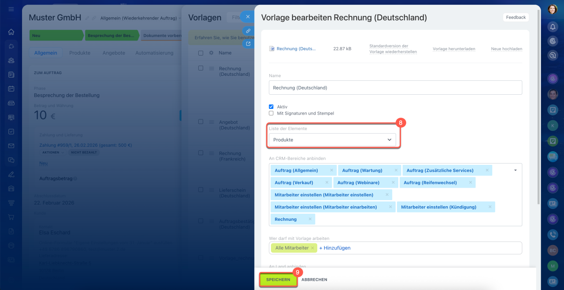Expand the CRM-Bereiche selection arrow

point(515,170)
